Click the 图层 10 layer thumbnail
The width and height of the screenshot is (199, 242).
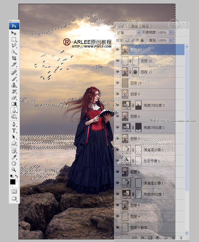tap(125, 83)
